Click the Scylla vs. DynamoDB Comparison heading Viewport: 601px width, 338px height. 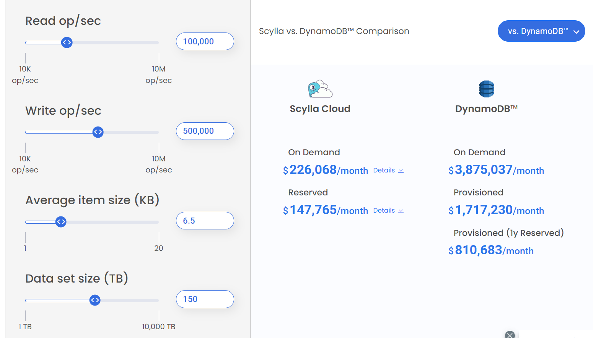(334, 31)
